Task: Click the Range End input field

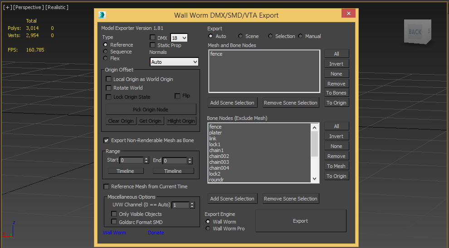Action: click(175, 160)
